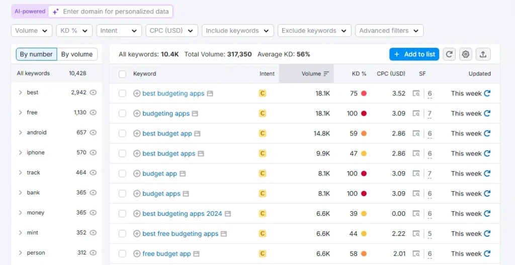This screenshot has height=265, width=515.
Task: View SERP features icon in 'best free budgeting apps' row
Action: pyautogui.click(x=416, y=233)
